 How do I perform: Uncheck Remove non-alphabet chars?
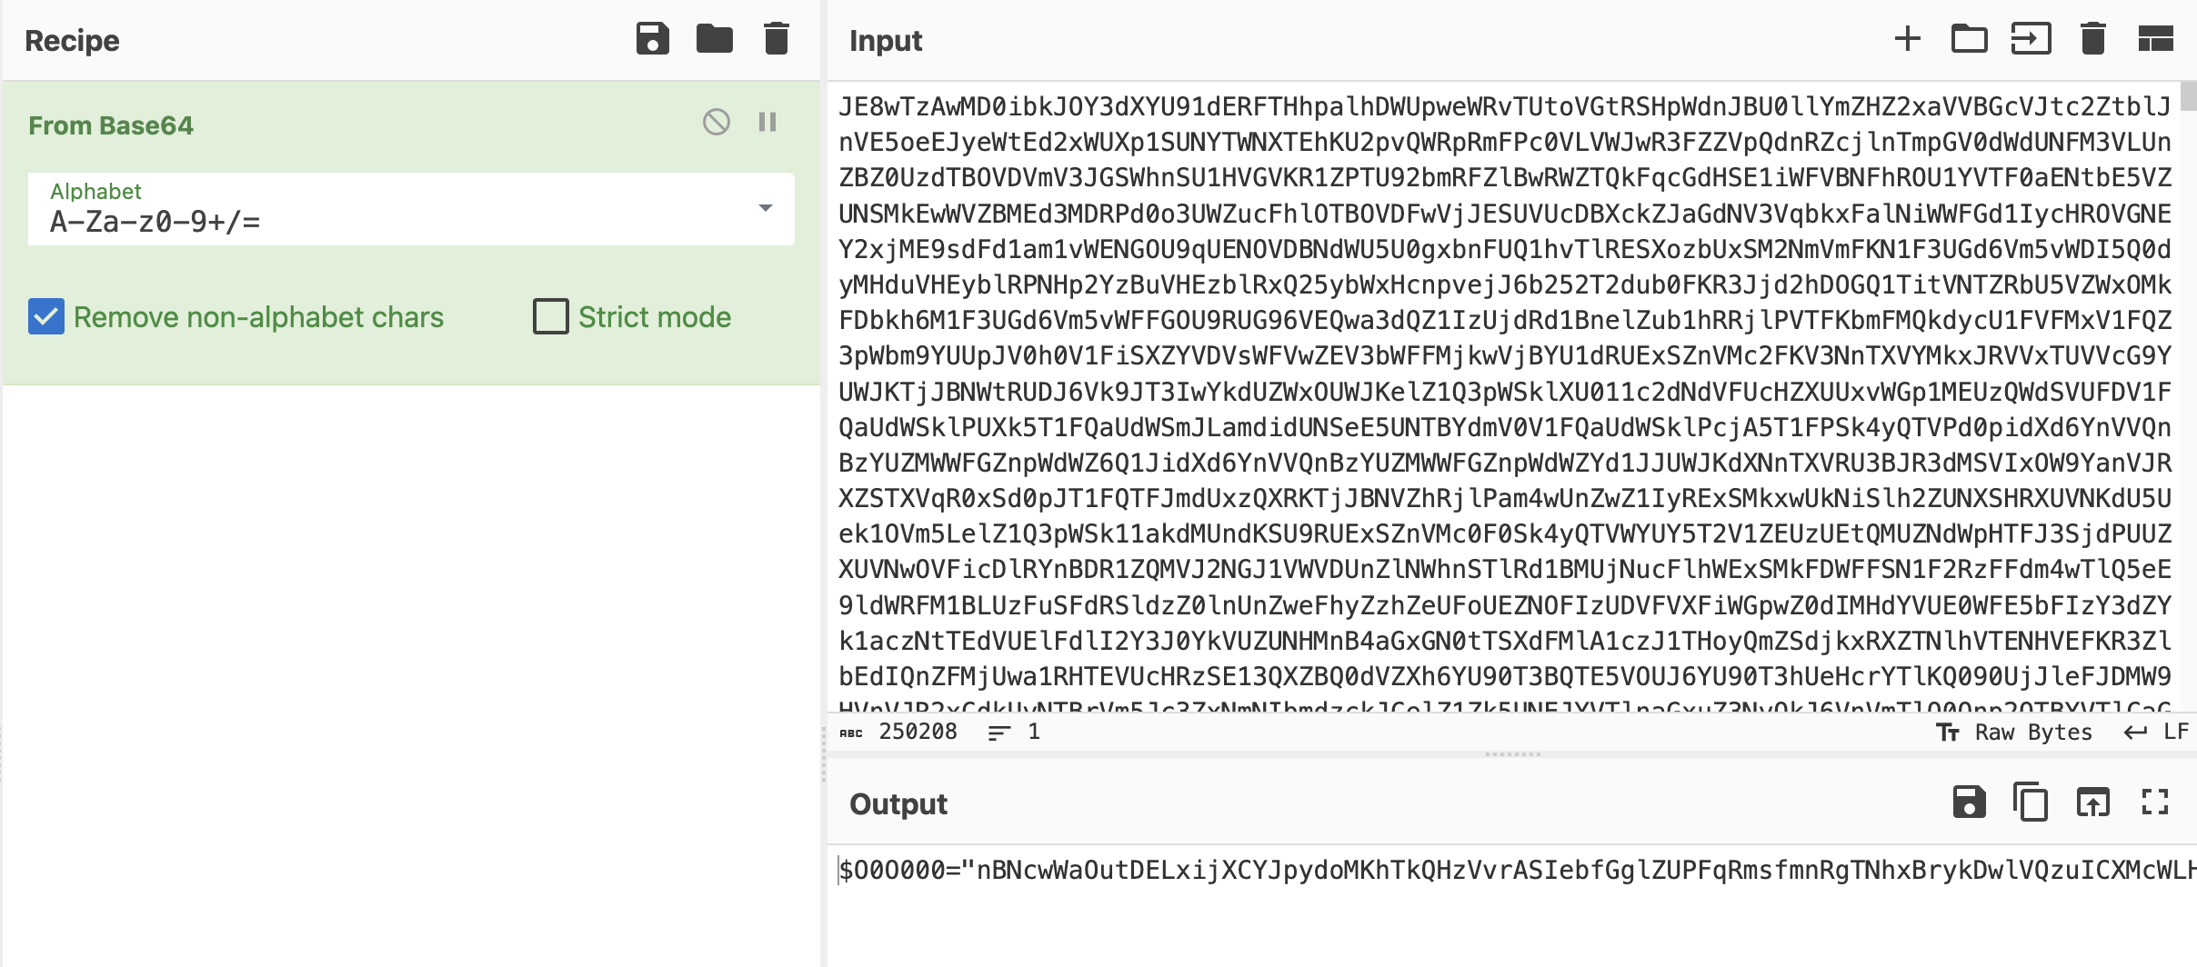tap(46, 317)
